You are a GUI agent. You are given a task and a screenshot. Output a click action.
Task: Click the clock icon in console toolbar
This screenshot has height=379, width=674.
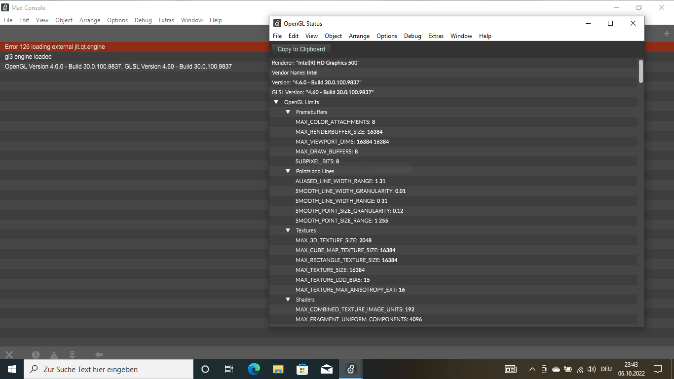pos(36,354)
